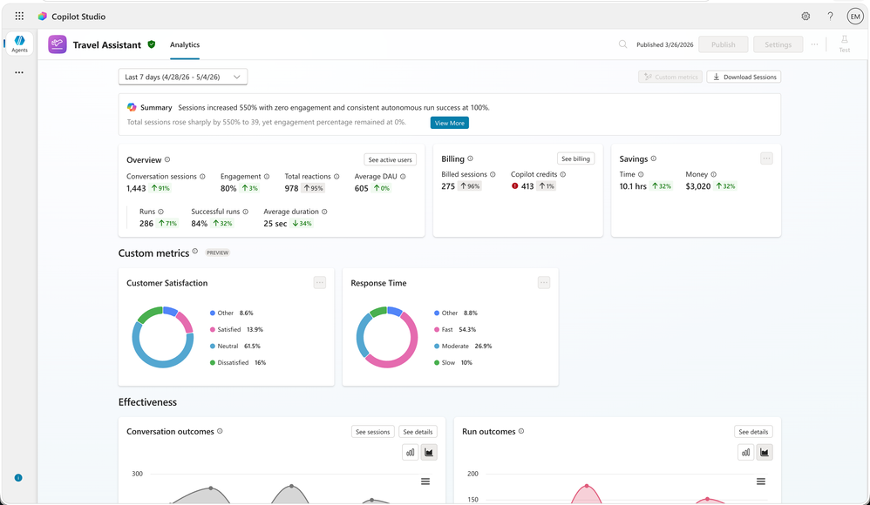The height and width of the screenshot is (505, 870).
Task: Click the info icon next to Custom metrics
Action: (194, 252)
